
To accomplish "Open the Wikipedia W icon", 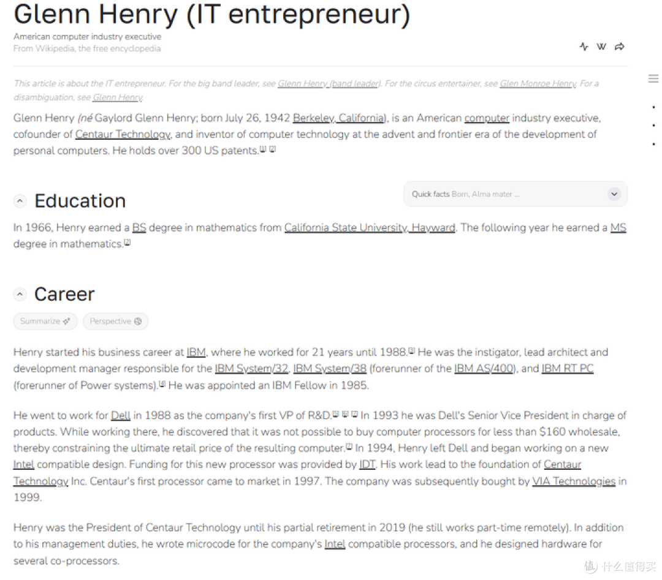I will pyautogui.click(x=602, y=47).
